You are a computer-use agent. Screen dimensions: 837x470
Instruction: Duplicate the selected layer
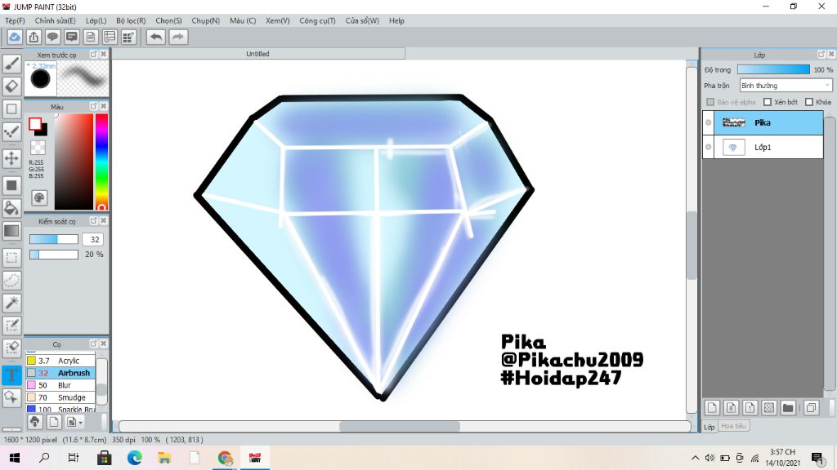tap(811, 408)
